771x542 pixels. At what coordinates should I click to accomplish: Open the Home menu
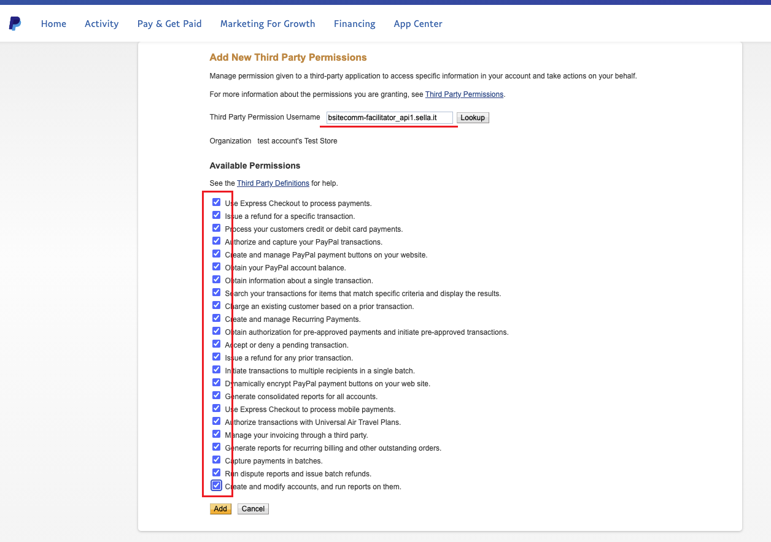53,24
